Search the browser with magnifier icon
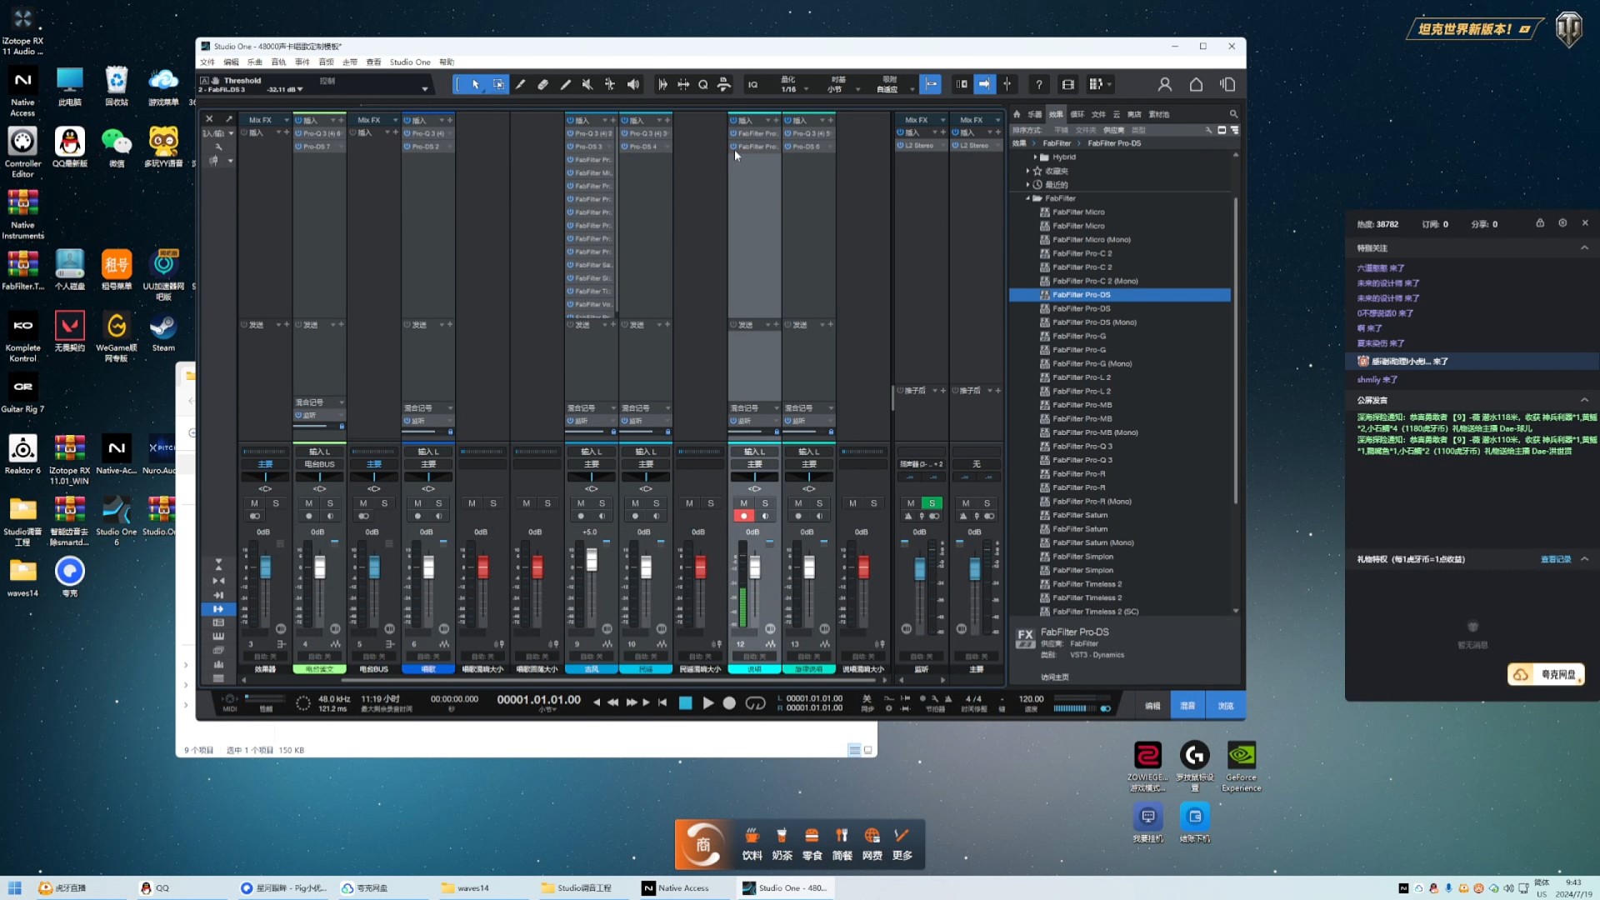This screenshot has height=900, width=1600. point(1233,114)
